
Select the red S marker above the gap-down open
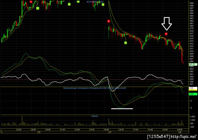click(x=109, y=21)
